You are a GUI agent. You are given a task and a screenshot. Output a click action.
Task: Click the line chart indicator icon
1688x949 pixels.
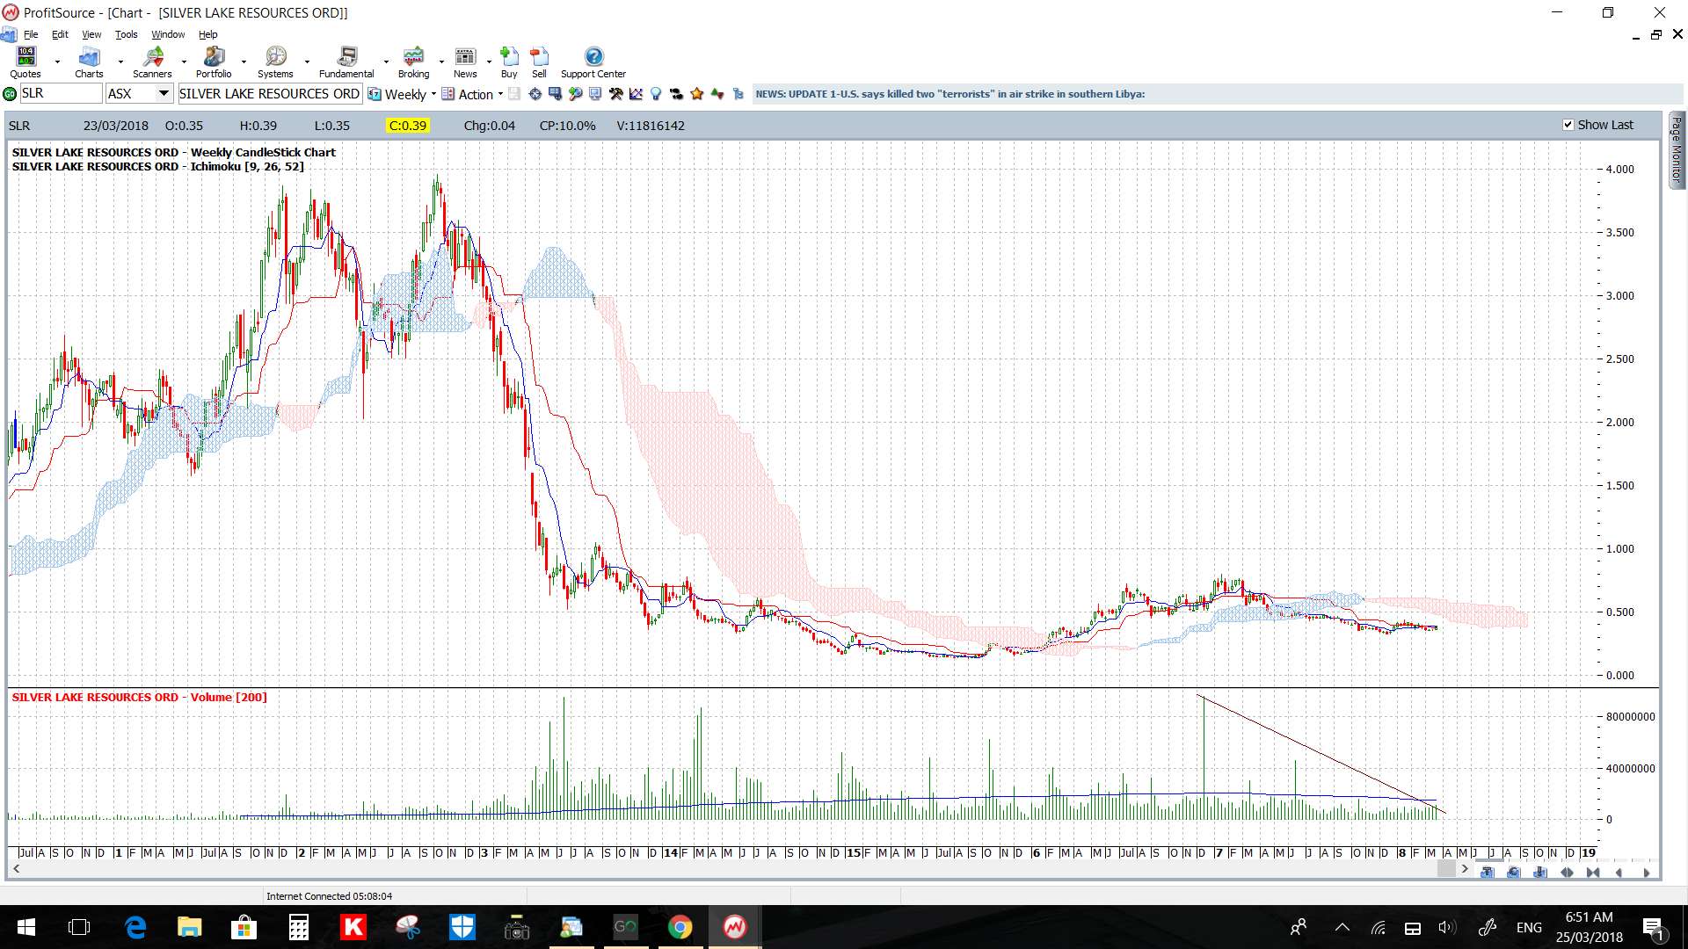pyautogui.click(x=636, y=94)
